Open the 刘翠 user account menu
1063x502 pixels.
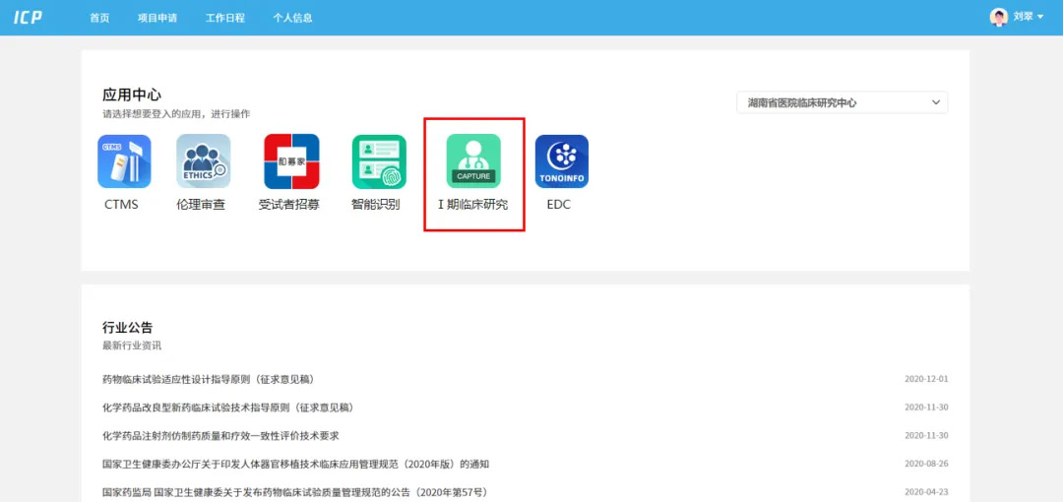(x=1029, y=17)
